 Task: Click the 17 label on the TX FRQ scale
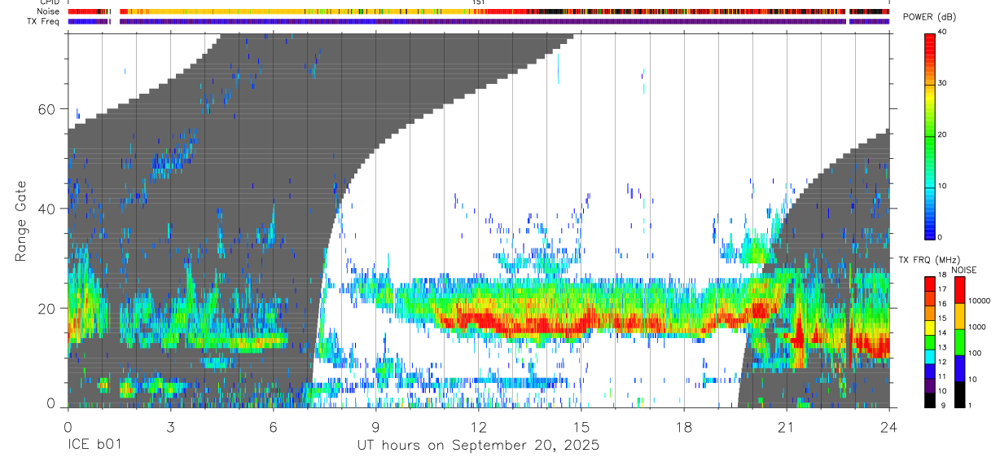[942, 289]
